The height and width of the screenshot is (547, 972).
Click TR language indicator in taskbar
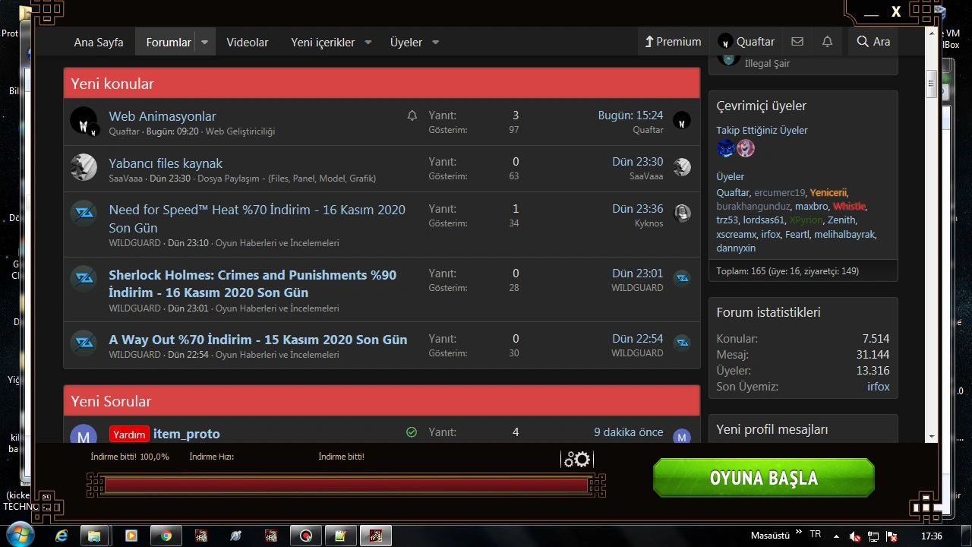(x=816, y=535)
